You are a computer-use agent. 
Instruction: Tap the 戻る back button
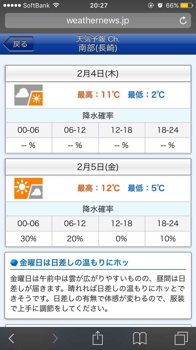pos(19,44)
